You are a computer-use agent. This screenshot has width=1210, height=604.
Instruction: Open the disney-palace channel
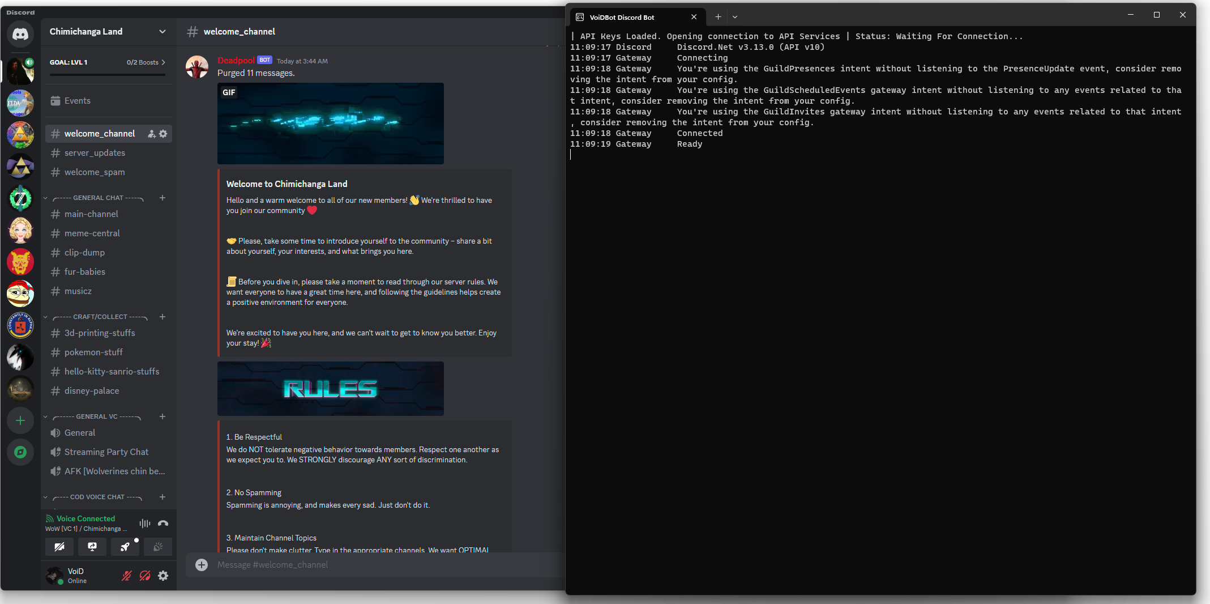pos(109,391)
